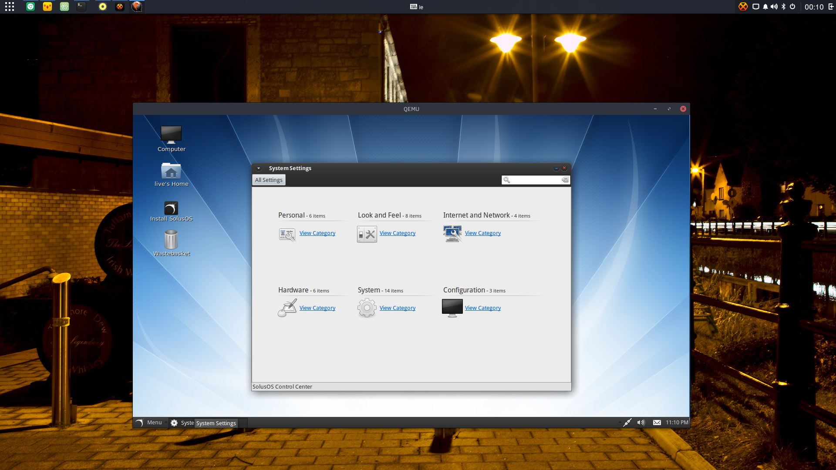Click the Internet and Network category icon
This screenshot has height=470, width=836.
452,234
